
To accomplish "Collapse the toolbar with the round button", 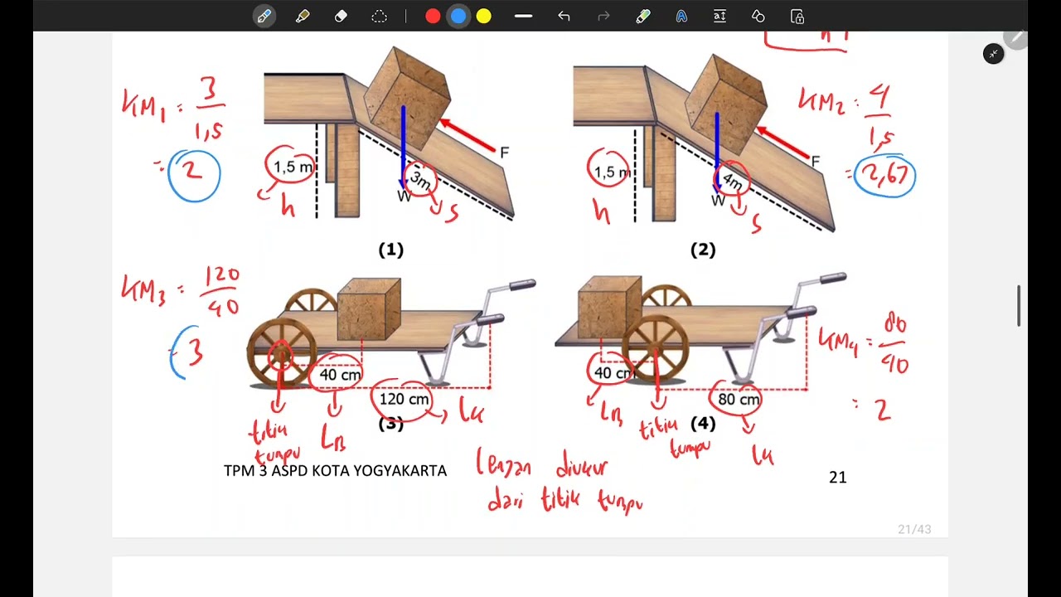I will (x=993, y=54).
